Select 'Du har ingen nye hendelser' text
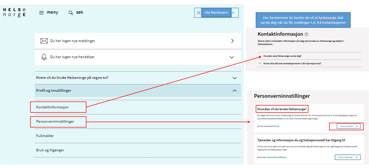Screen dimensions: 369x168 pyautogui.click(x=72, y=57)
